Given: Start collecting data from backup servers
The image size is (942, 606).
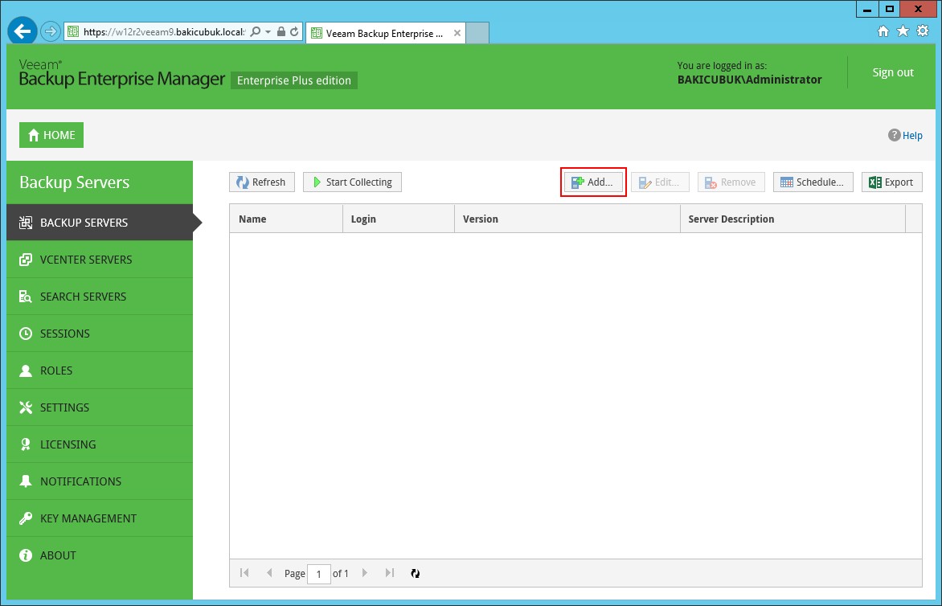Looking at the screenshot, I should pyautogui.click(x=352, y=182).
